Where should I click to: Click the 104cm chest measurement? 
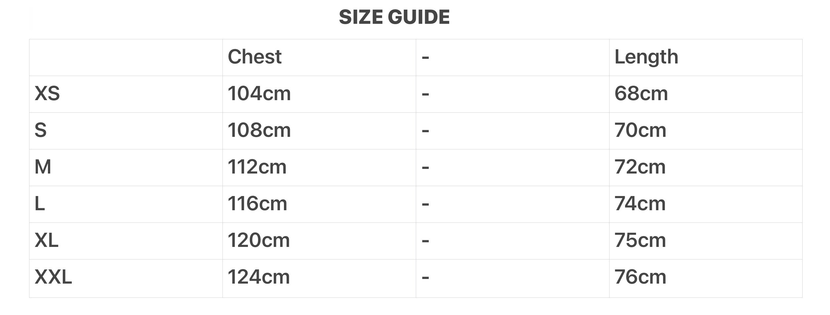coord(259,94)
